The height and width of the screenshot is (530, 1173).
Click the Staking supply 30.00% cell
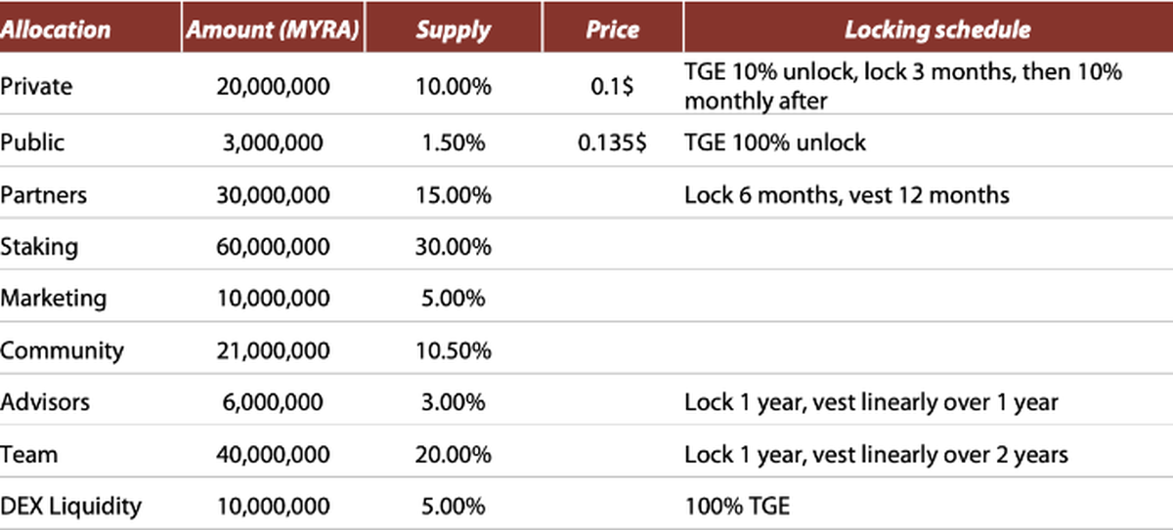[x=453, y=246]
